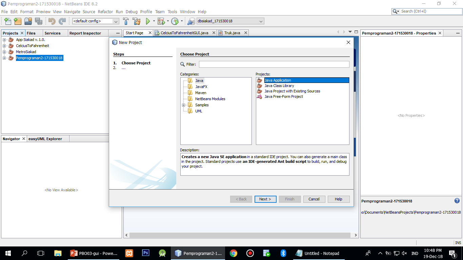This screenshot has width=463, height=260.
Task: Open the Refactor menu
Action: tap(105, 12)
